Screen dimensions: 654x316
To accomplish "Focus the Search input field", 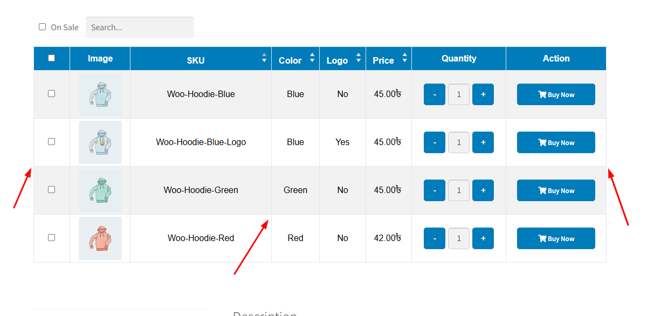I will click(139, 28).
